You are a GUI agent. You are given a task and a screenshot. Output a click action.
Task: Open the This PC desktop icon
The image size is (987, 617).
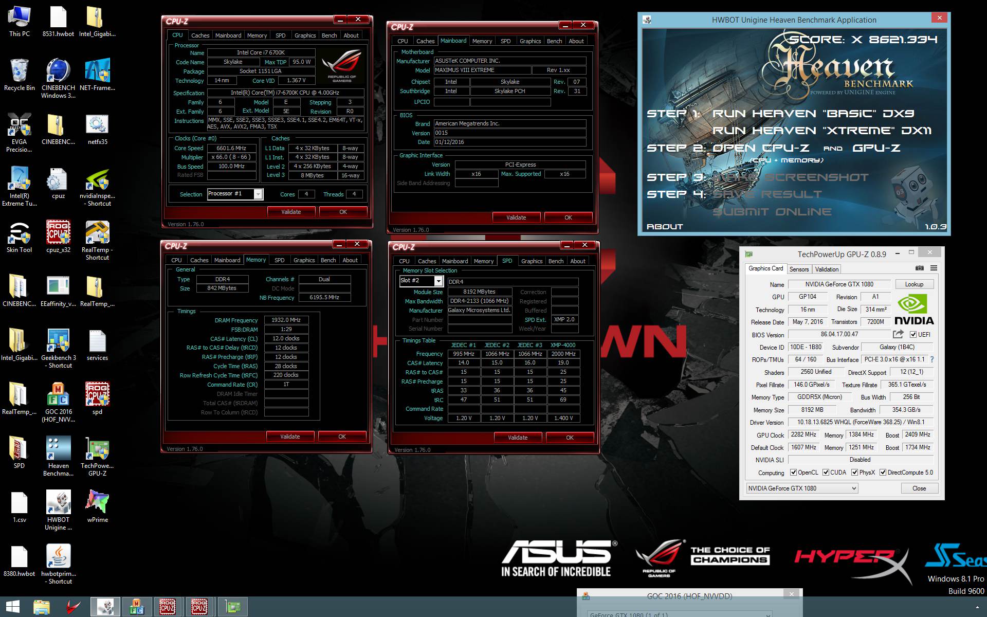(19, 22)
